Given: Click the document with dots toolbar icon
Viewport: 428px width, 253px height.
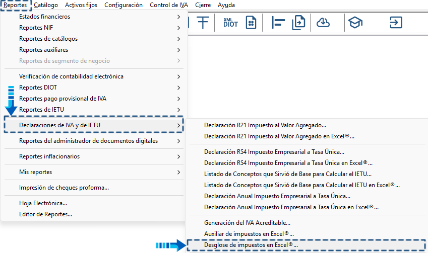Looking at the screenshot, I should tap(251, 23).
